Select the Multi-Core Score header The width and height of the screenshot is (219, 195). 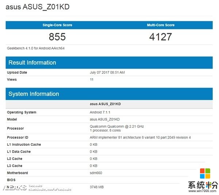161,25
